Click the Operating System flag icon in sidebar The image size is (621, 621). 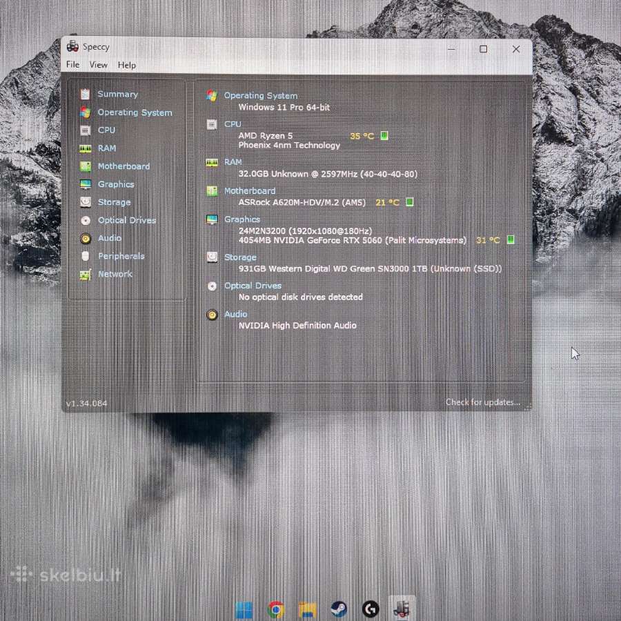tap(85, 112)
